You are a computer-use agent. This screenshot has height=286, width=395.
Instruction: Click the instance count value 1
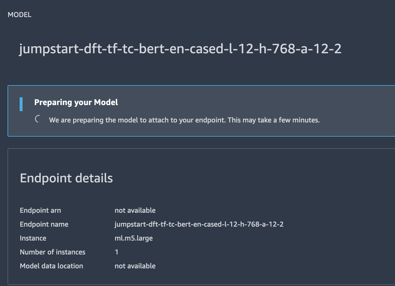(117, 252)
